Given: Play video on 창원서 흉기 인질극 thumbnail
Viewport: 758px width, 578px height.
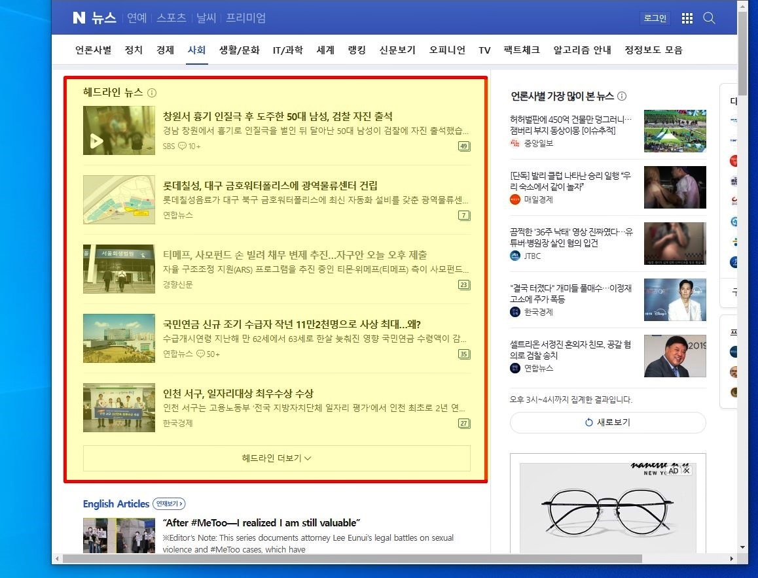Looking at the screenshot, I should (97, 141).
